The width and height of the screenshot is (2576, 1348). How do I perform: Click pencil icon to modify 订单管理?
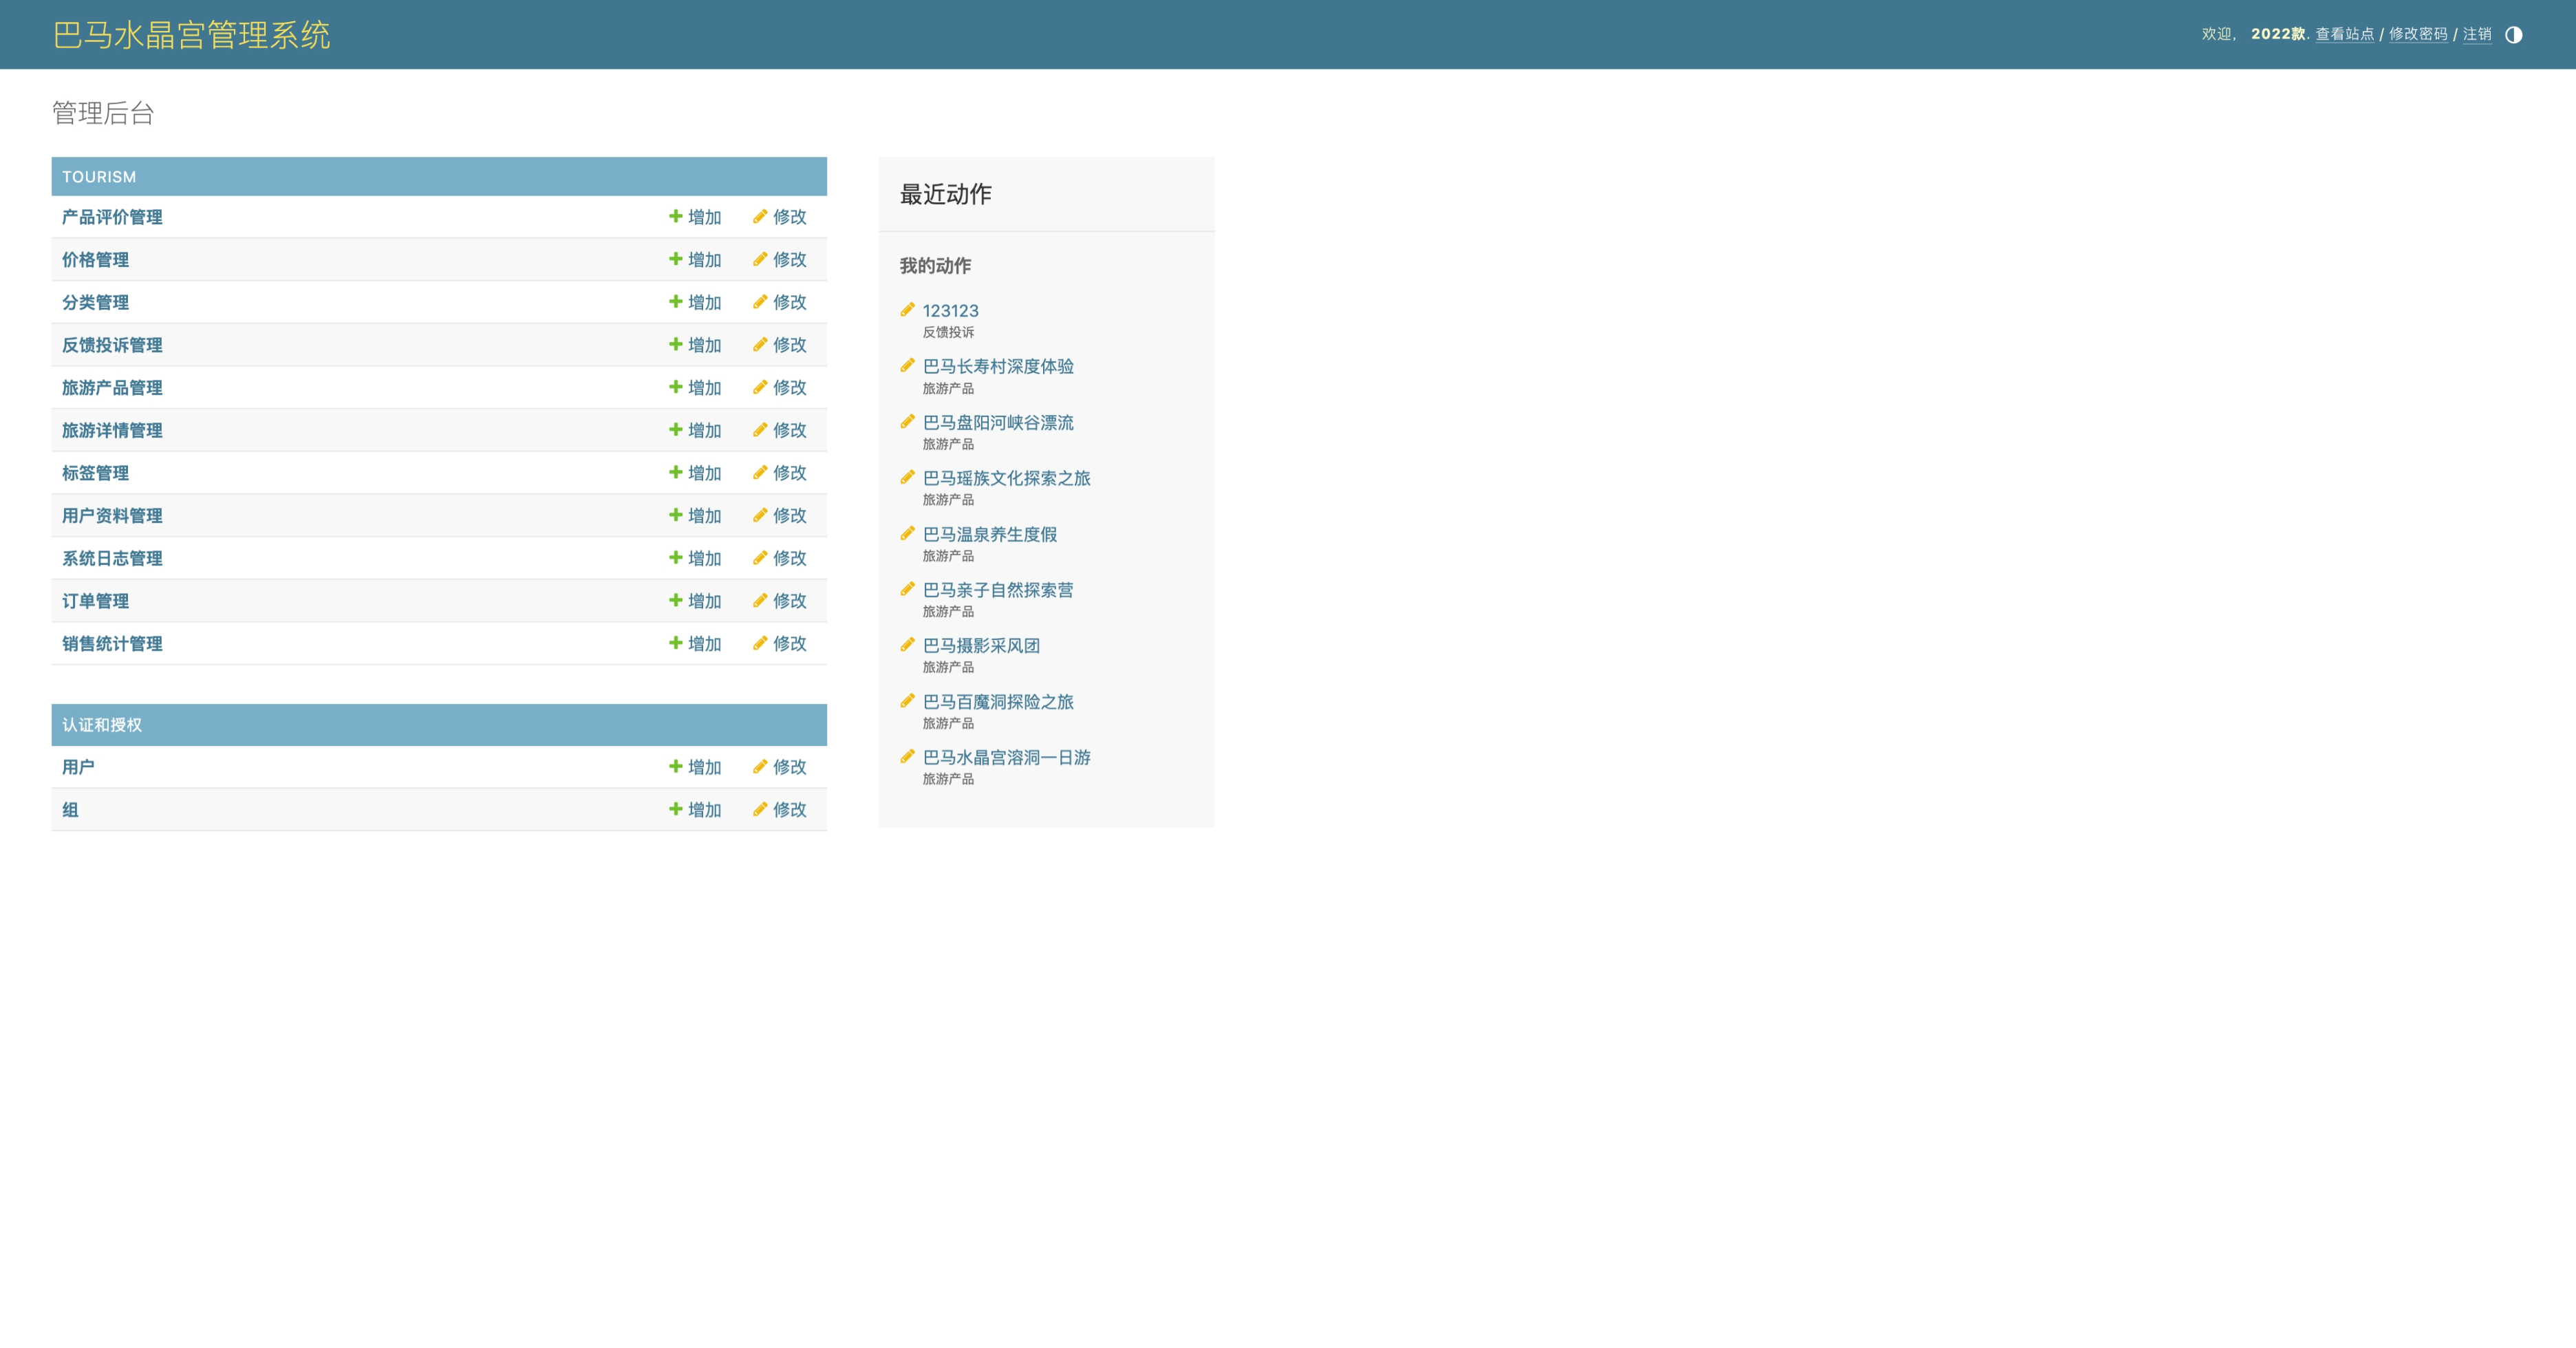click(x=760, y=600)
